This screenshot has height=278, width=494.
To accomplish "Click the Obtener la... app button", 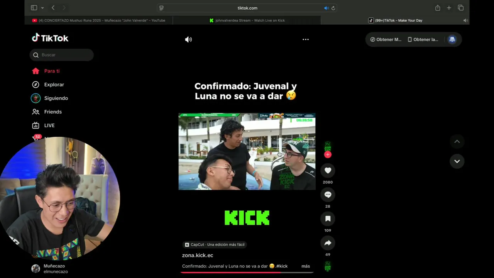I will 423,39.
